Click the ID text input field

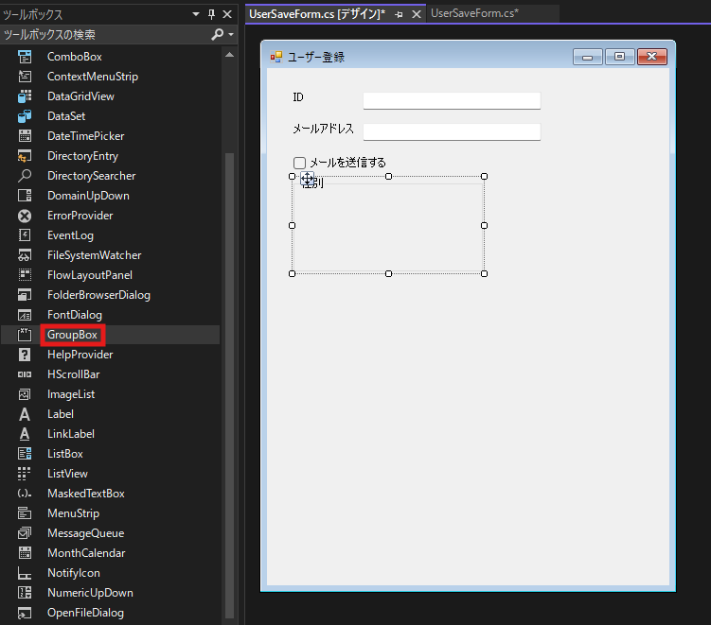[x=452, y=100]
